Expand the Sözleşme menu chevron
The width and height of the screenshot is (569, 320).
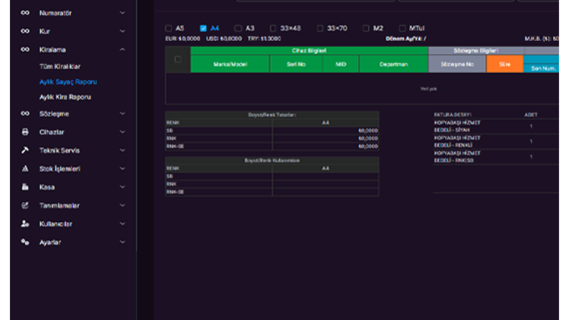click(x=123, y=114)
